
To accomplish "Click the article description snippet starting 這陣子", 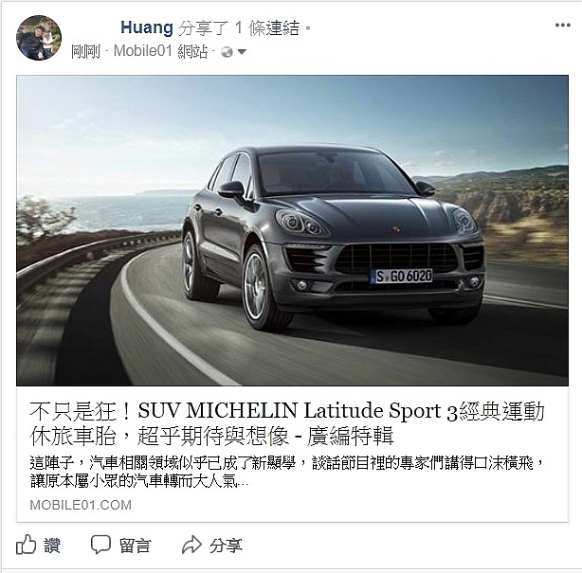I will pos(287,472).
